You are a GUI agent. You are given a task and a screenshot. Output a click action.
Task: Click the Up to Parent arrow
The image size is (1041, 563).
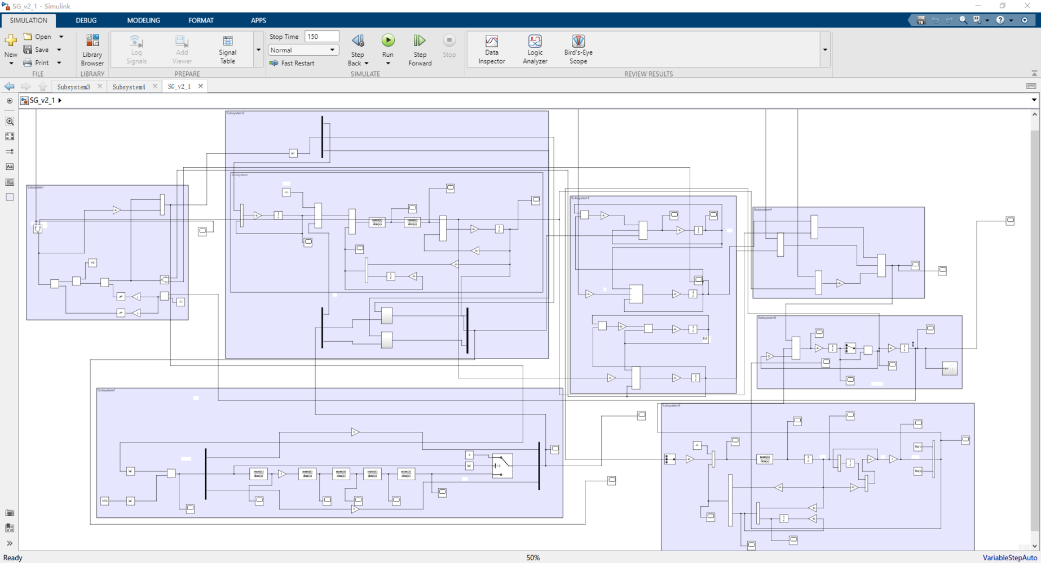coord(43,86)
